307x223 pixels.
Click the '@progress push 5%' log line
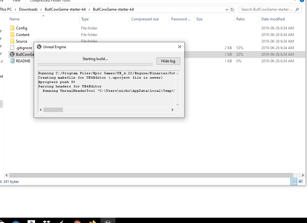click(57, 82)
